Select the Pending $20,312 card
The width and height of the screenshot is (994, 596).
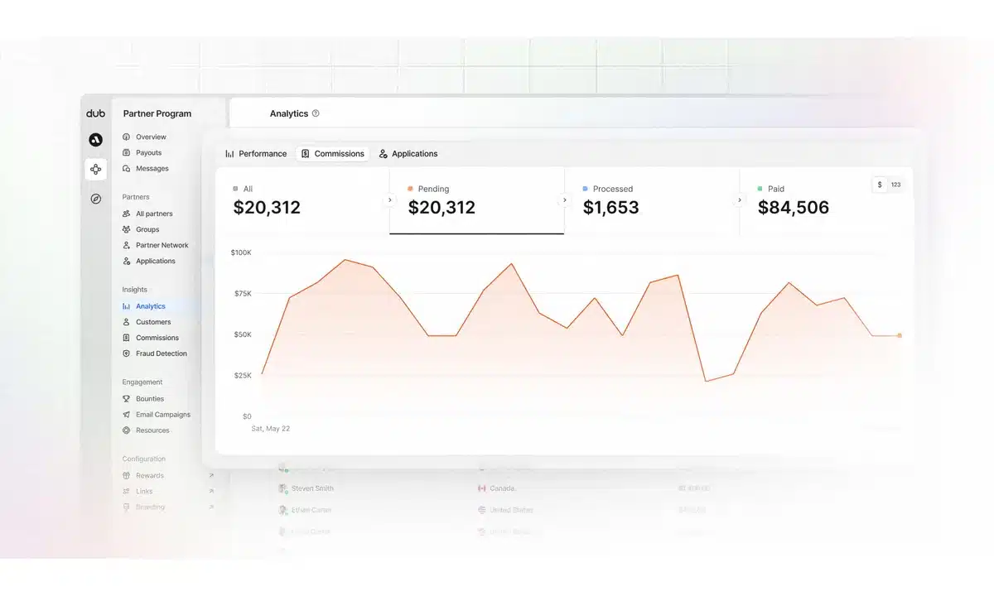[477, 201]
